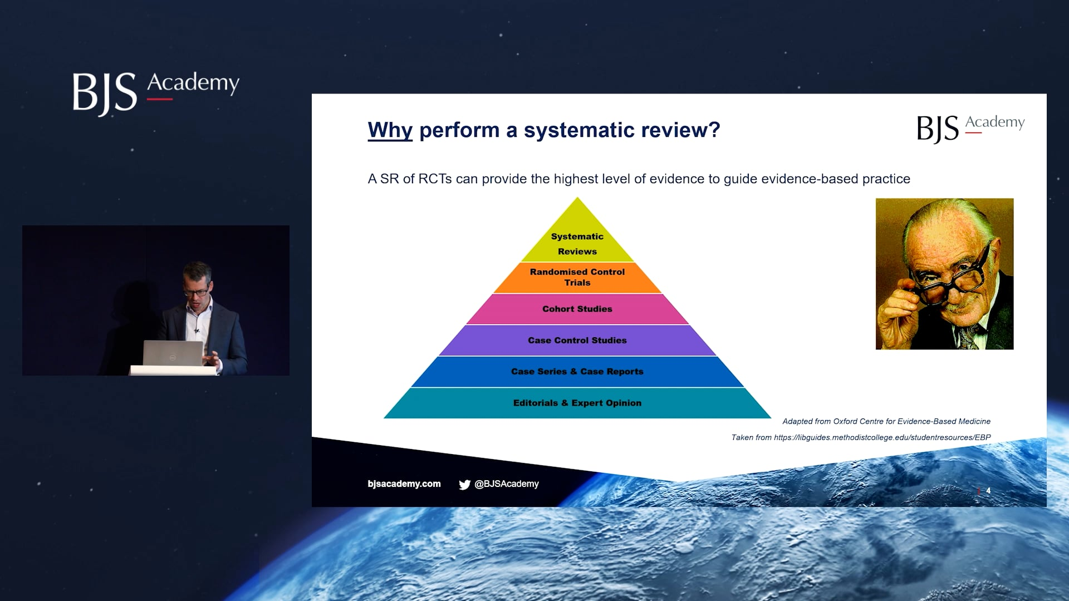
Task: Click the libguides.methodistcollege.edu source URL
Action: (x=882, y=437)
